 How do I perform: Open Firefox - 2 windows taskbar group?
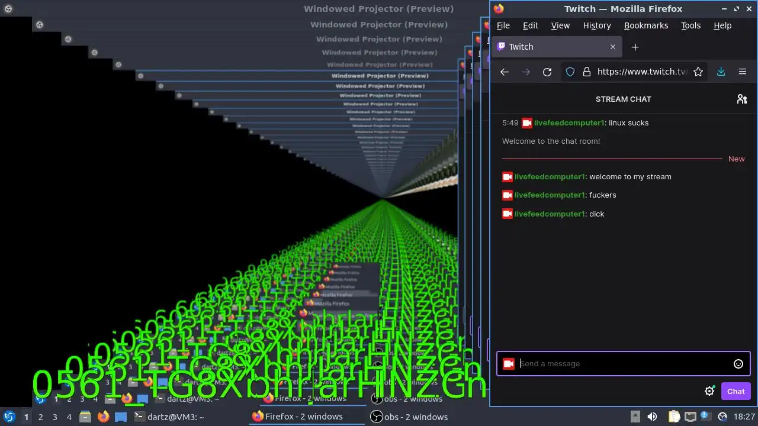[307, 417]
